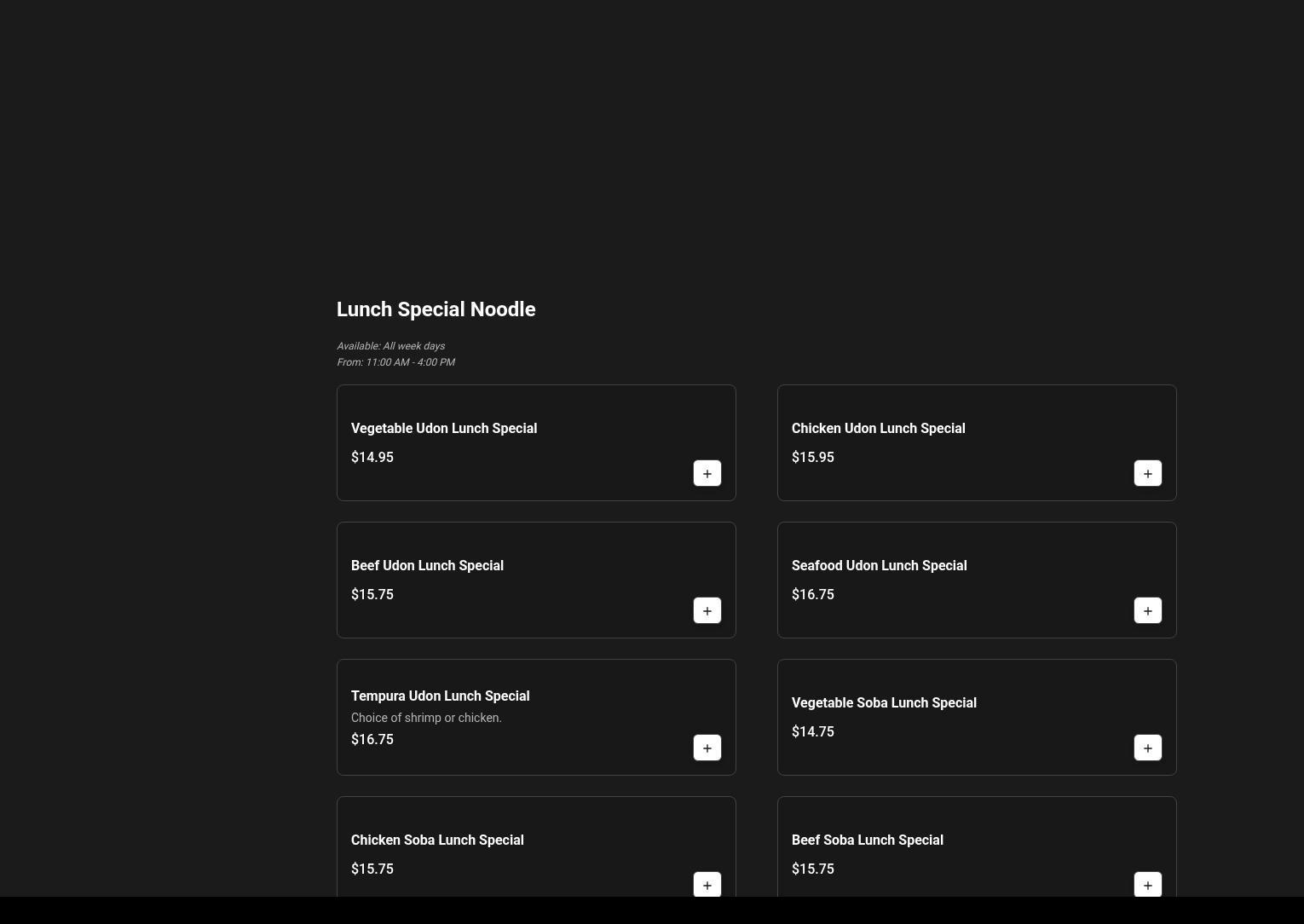Open Vegetable Udon Lunch Special item title
Screen dimensions: 1304x924
point(443,428)
